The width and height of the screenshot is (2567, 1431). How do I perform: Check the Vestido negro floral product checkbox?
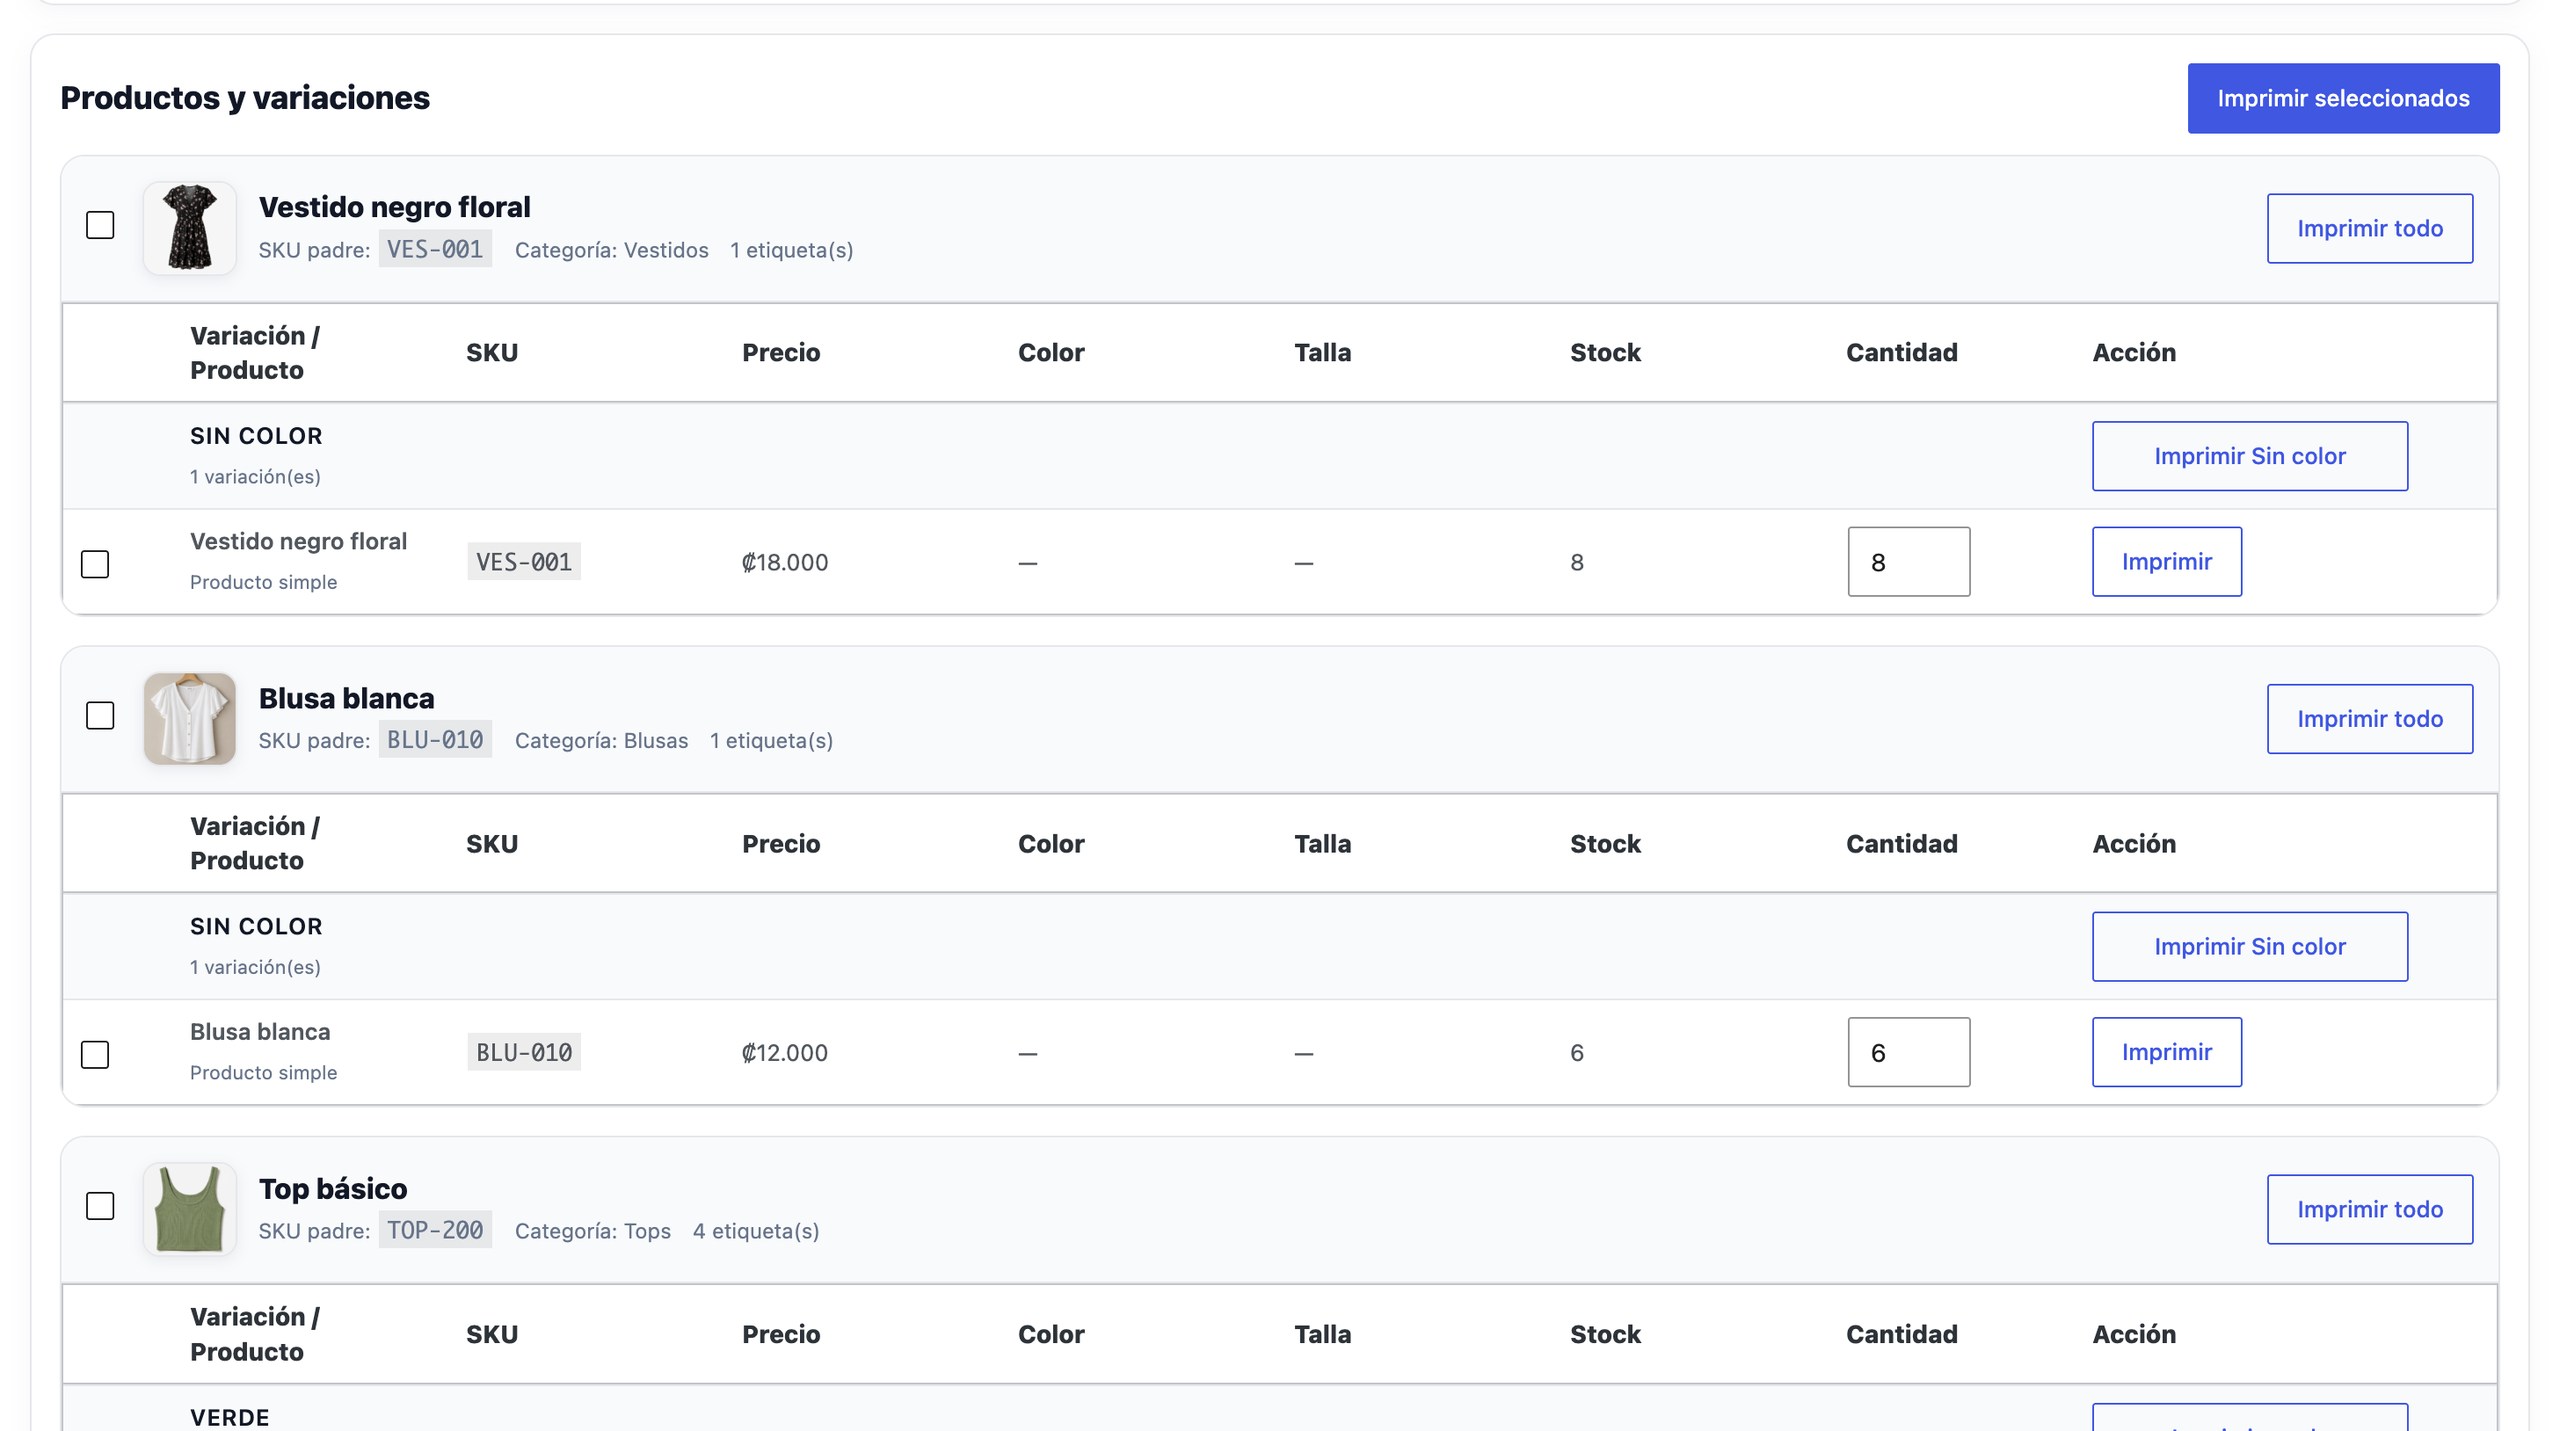click(99, 225)
